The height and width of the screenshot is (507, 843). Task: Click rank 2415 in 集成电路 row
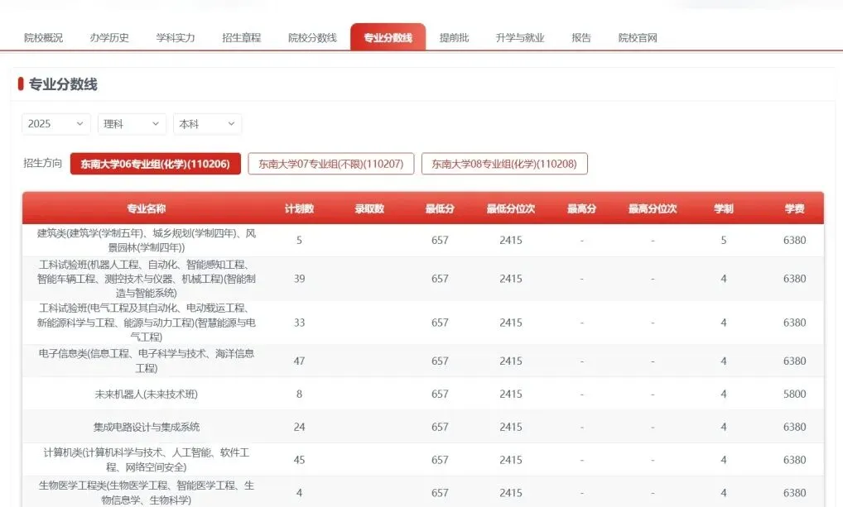pos(511,427)
